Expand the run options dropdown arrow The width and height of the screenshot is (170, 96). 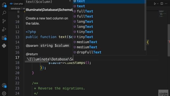click(x=158, y=3)
